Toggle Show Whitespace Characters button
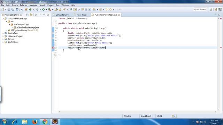This screenshot has width=223, height=125. click(x=90, y=9)
